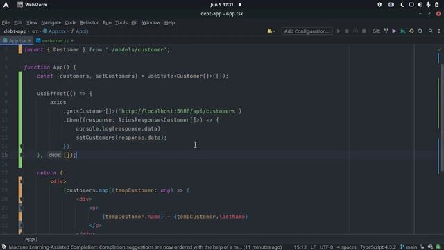
Task: Open the View menu
Action: pyautogui.click(x=32, y=22)
